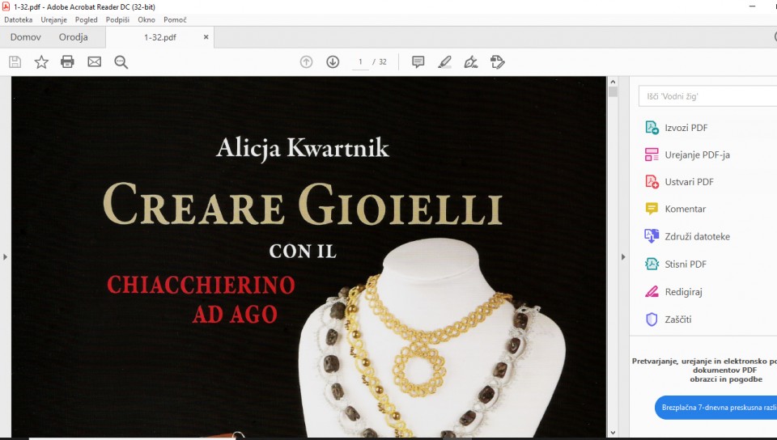The image size is (777, 440).
Task: Click the Išči 'Vodni žig' search field
Action: [x=707, y=96]
